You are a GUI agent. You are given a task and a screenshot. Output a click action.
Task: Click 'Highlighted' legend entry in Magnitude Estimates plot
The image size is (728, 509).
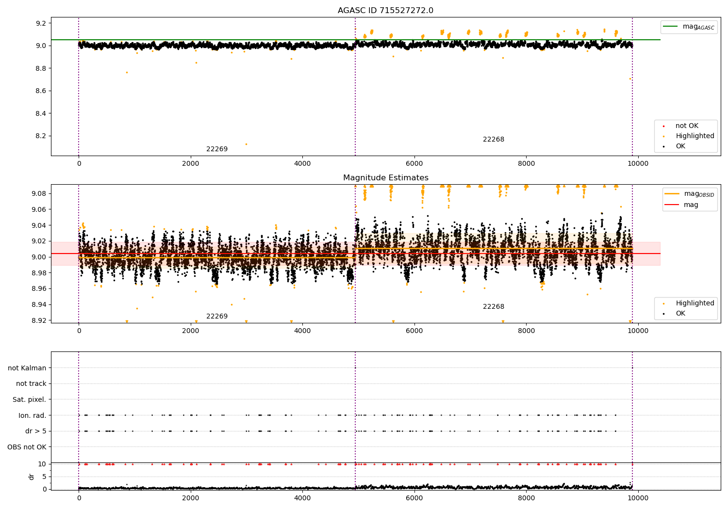pyautogui.click(x=695, y=303)
